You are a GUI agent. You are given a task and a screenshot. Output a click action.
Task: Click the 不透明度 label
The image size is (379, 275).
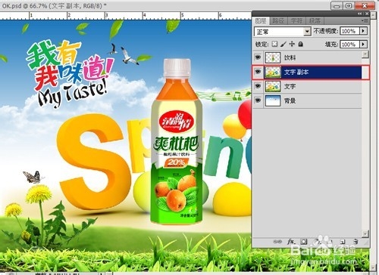pyautogui.click(x=326, y=31)
